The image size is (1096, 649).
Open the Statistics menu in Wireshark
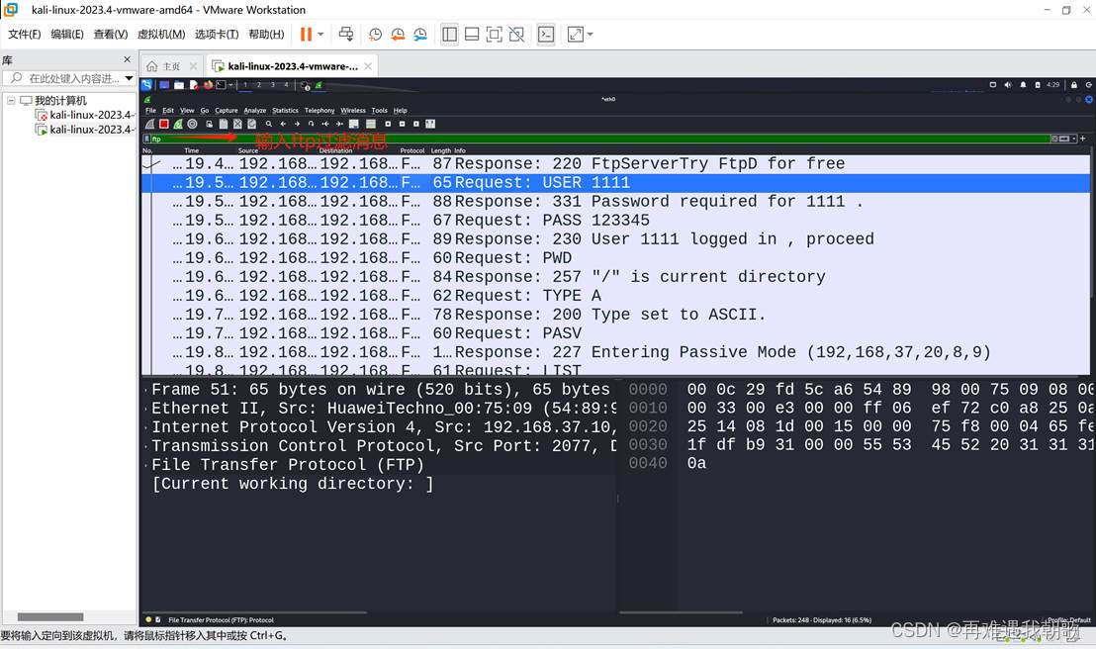coord(285,110)
